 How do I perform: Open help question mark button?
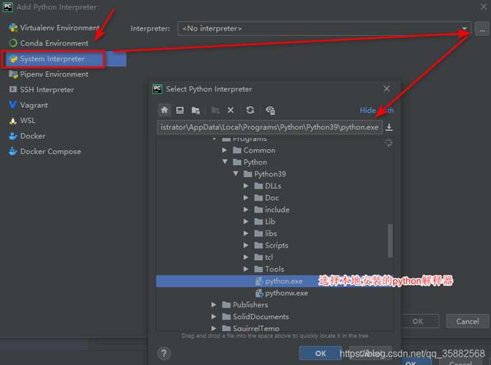coord(164,353)
